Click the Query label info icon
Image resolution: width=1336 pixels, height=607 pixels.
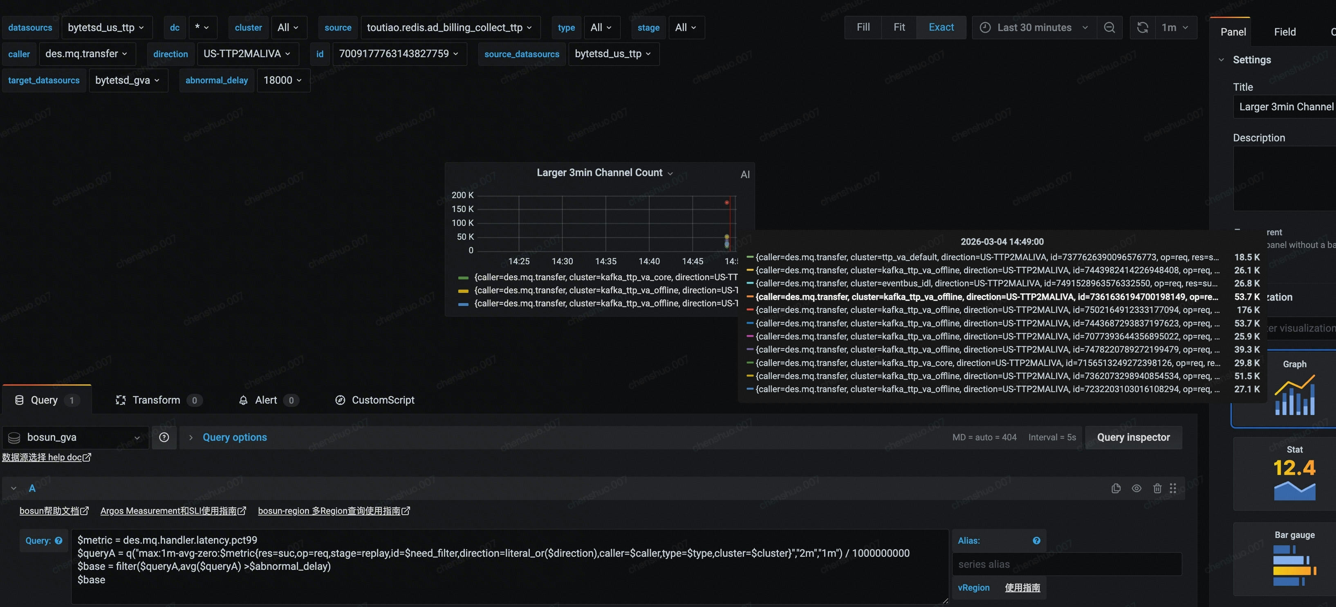tap(58, 541)
